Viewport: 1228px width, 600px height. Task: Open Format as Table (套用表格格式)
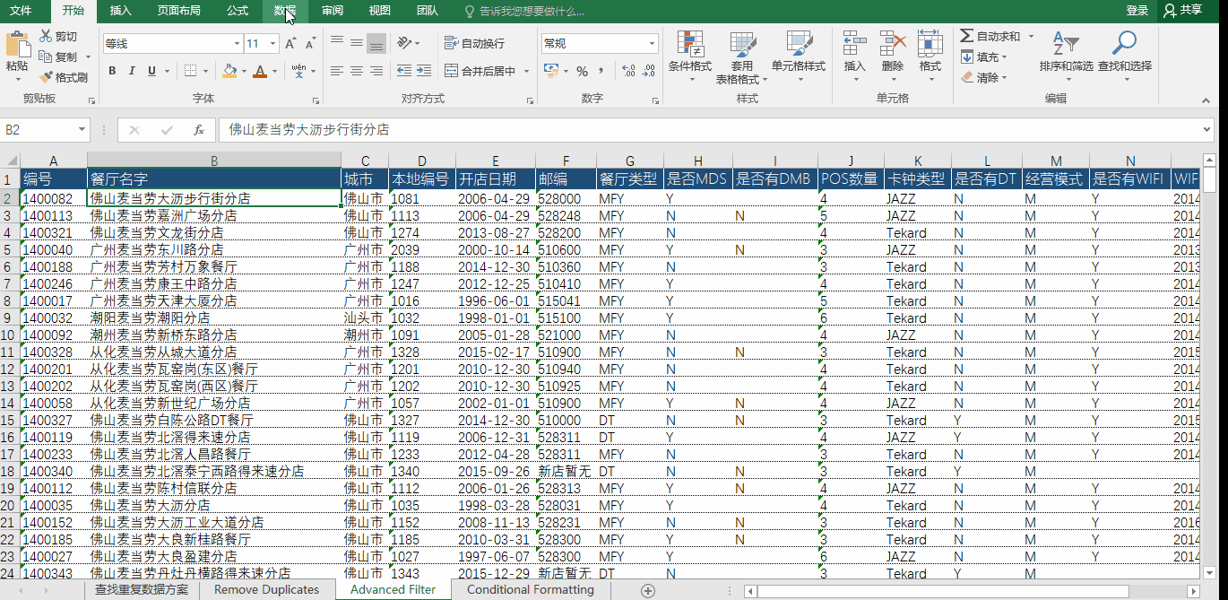coord(741,57)
